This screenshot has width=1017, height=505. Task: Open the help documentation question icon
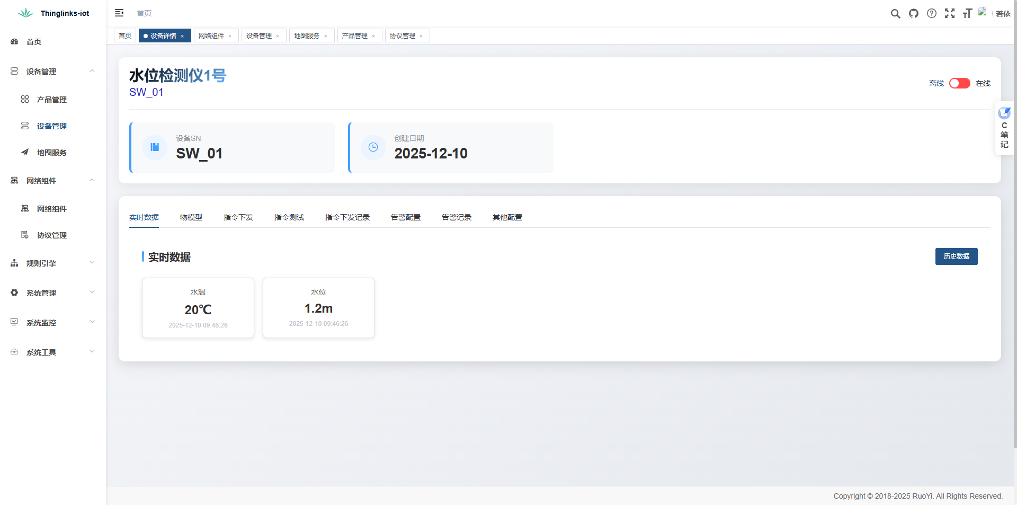pos(932,14)
